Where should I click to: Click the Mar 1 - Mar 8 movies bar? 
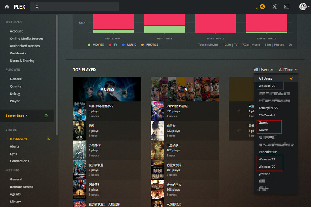[x=164, y=29]
